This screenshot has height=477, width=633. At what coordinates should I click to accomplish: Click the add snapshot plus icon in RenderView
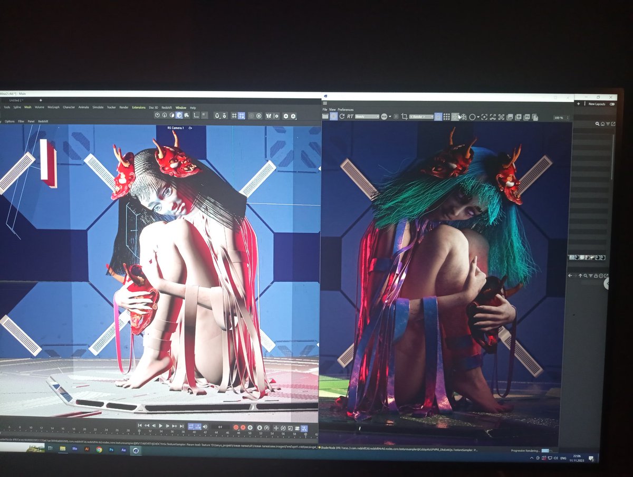point(518,117)
